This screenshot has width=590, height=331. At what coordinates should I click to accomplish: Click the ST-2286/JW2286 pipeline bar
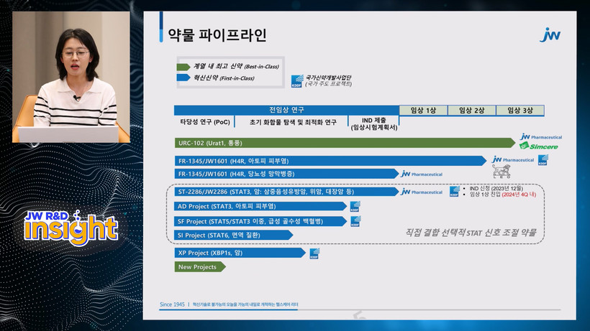(284, 192)
